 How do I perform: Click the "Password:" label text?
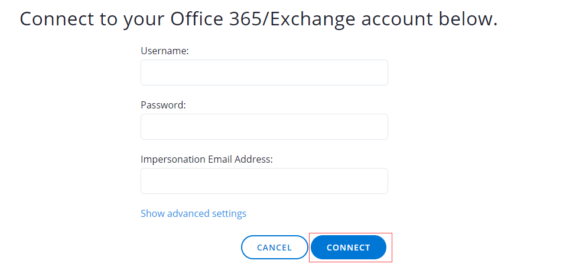tap(163, 105)
